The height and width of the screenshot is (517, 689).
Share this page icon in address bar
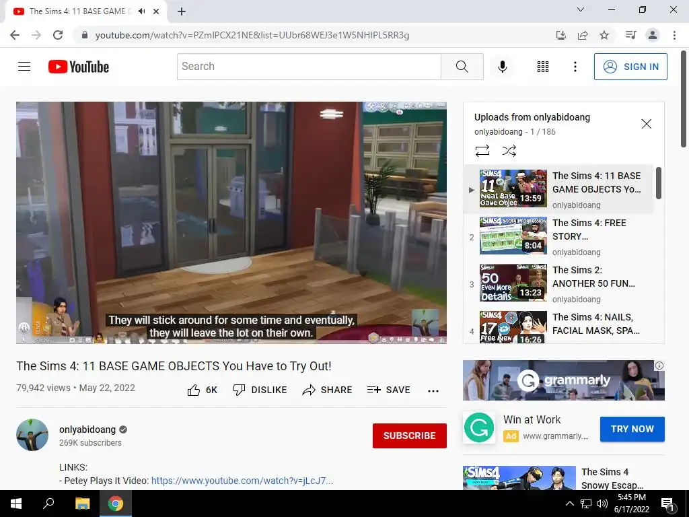pos(583,35)
